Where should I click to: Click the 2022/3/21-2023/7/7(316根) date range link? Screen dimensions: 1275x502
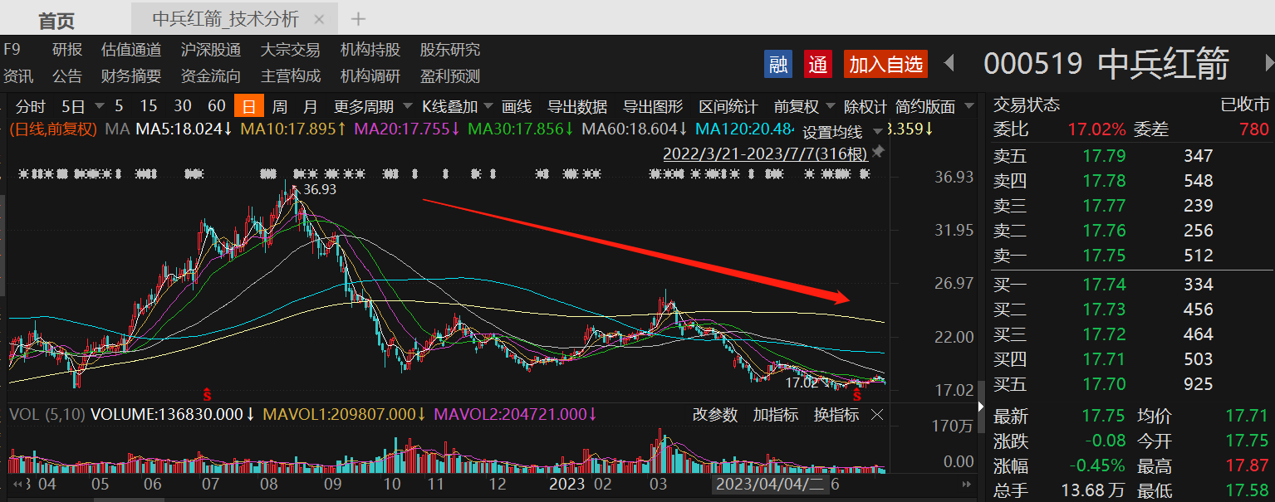point(765,154)
